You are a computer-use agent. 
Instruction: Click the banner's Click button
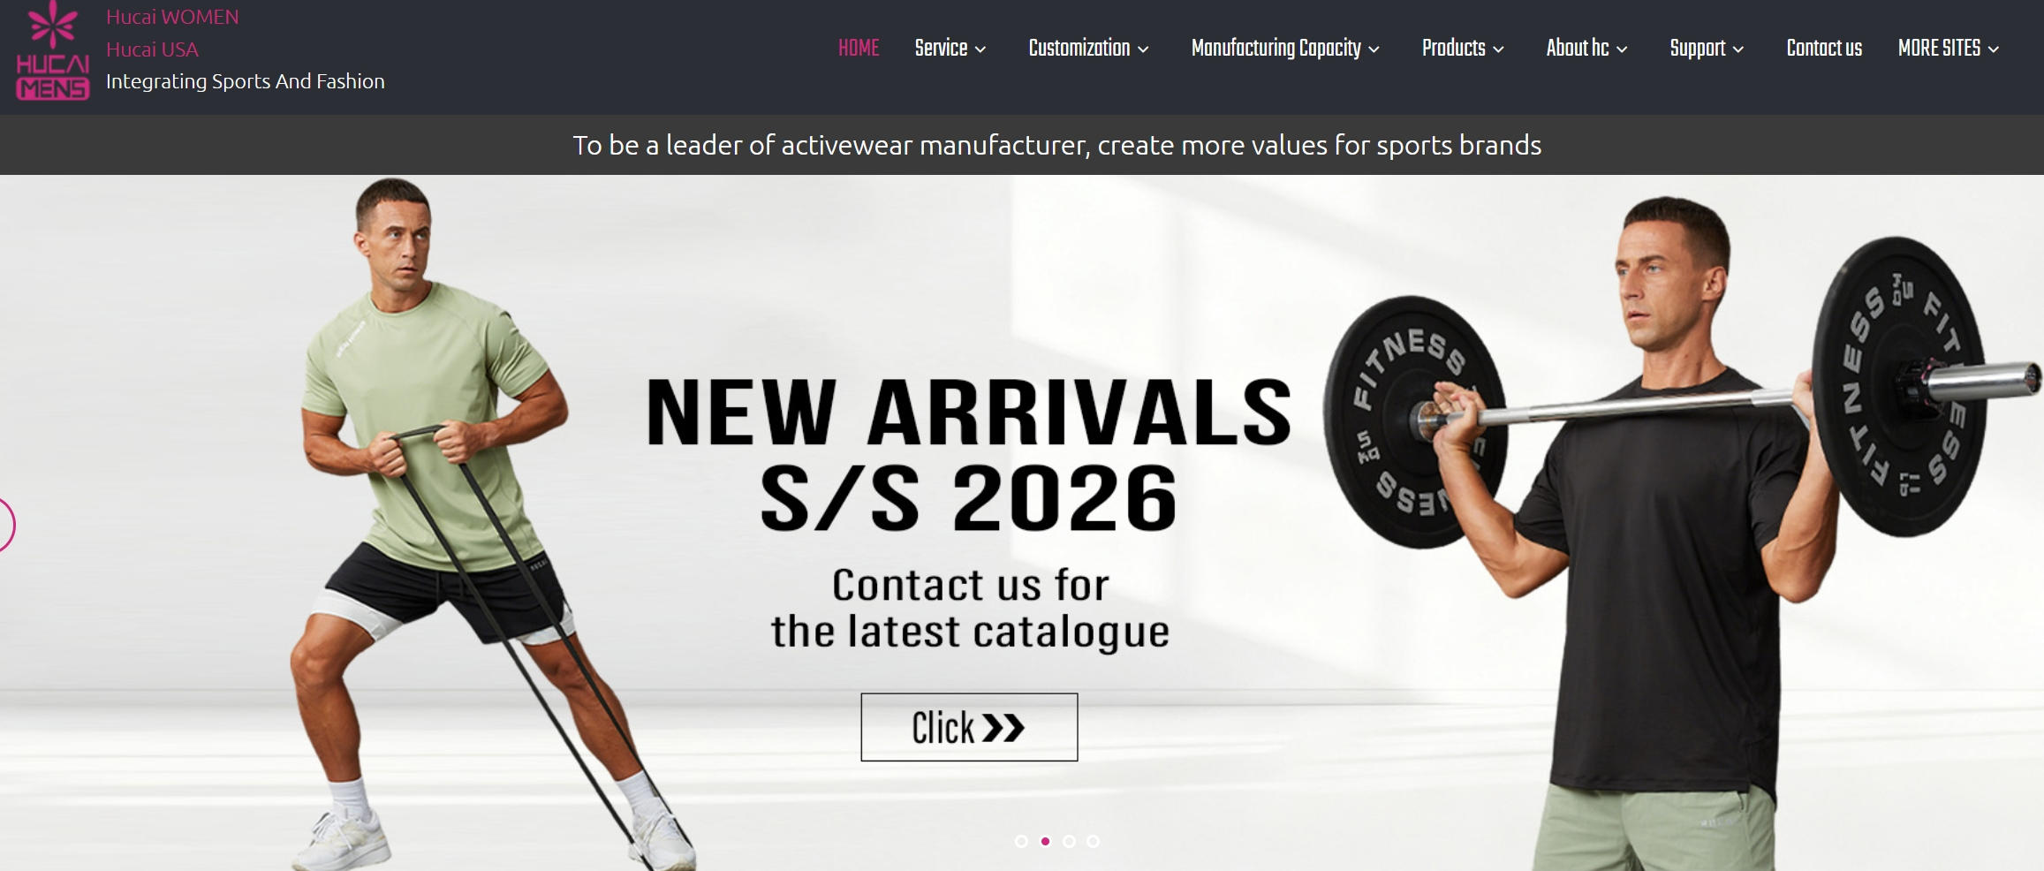point(969,727)
